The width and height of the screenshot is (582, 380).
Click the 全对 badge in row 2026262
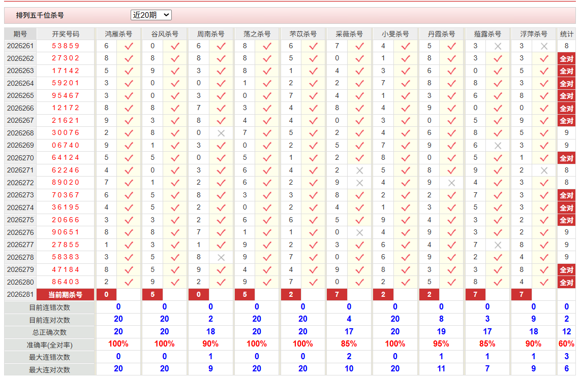[566, 58]
